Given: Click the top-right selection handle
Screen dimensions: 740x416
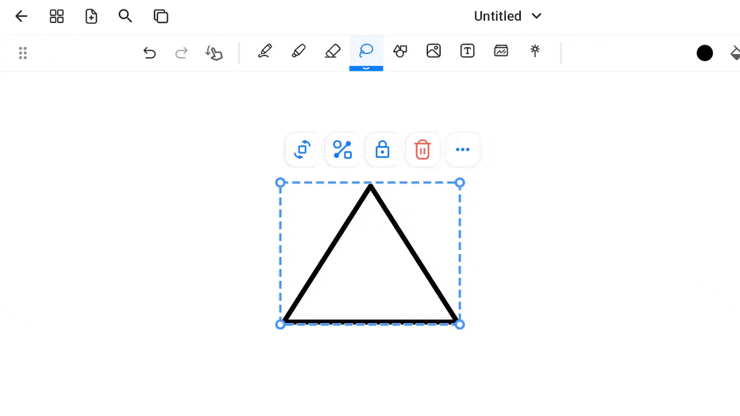Looking at the screenshot, I should point(461,183).
